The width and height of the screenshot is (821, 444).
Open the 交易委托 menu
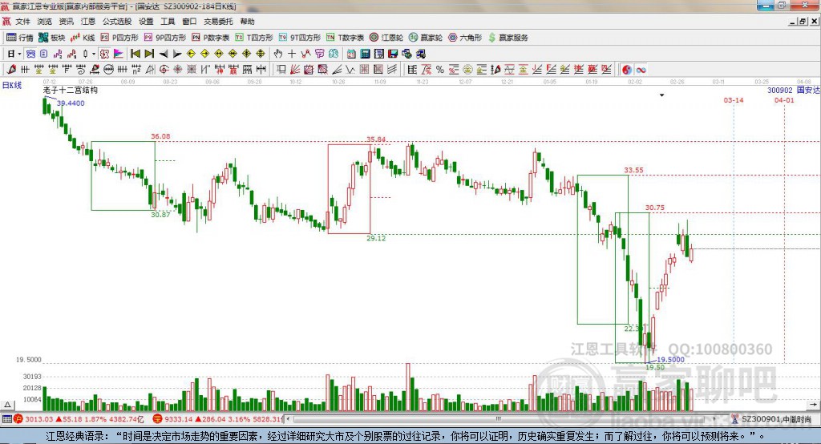[x=218, y=22]
